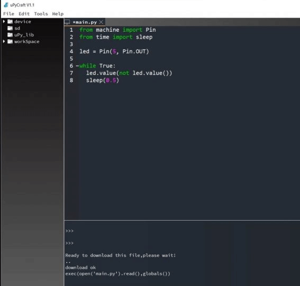Image resolution: width=300 pixels, height=286 pixels.
Task: Click the device folder icon
Action: (x=10, y=22)
